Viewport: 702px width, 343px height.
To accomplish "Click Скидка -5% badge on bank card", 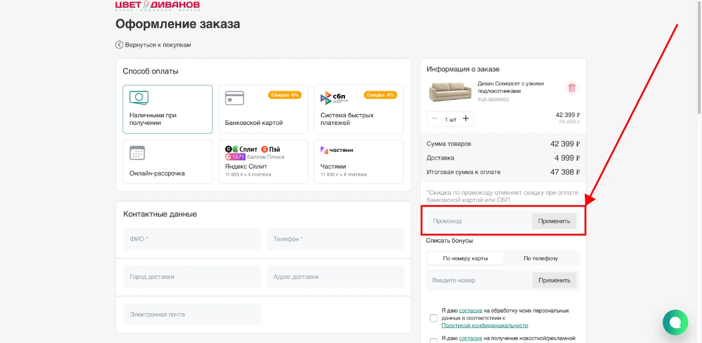I will [285, 95].
